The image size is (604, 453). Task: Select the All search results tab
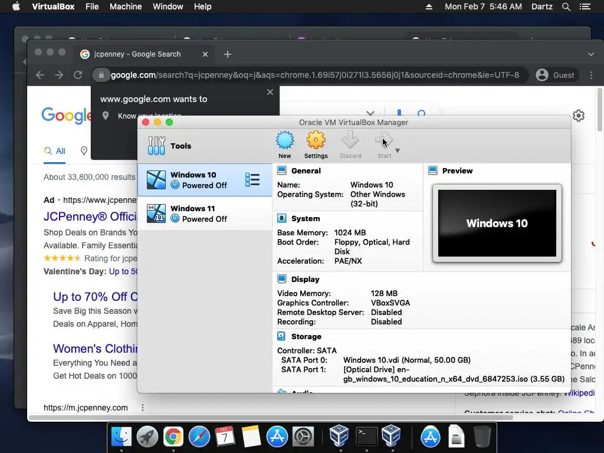(x=55, y=151)
